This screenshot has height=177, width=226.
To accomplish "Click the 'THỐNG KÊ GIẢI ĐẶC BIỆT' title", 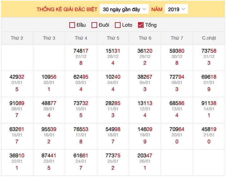I will tap(67, 9).
